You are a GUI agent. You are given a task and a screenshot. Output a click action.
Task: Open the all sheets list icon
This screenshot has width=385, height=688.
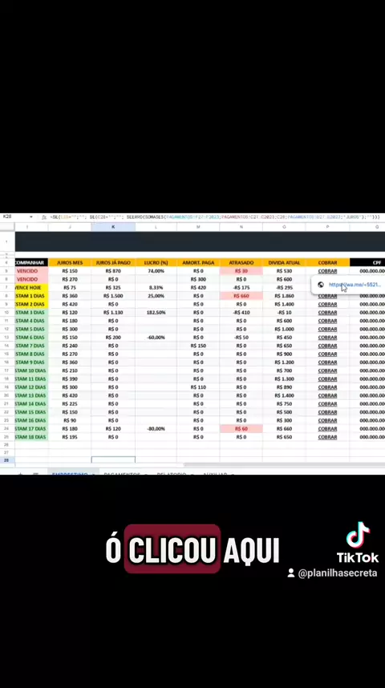coord(36,474)
